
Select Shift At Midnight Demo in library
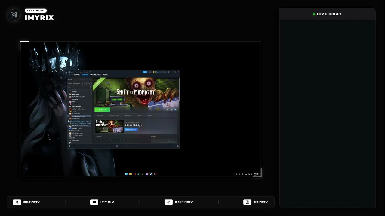pos(80,116)
